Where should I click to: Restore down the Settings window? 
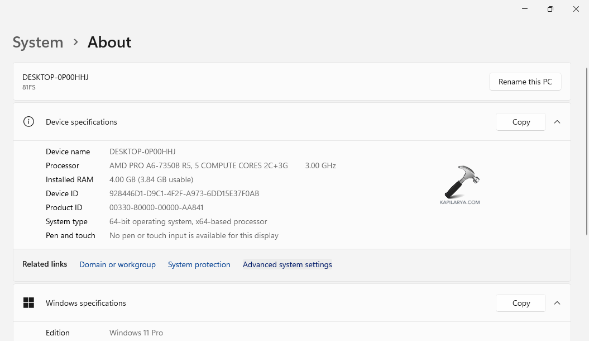(550, 9)
